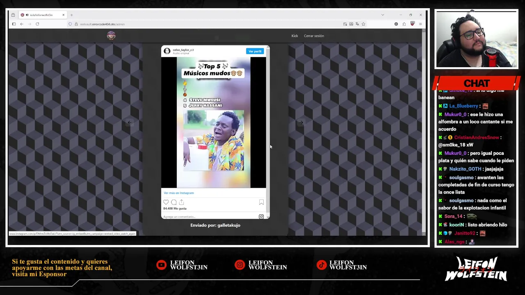This screenshot has height=295, width=525.
Task: Click the Instagram icon in bottom banner
Action: tap(240, 265)
